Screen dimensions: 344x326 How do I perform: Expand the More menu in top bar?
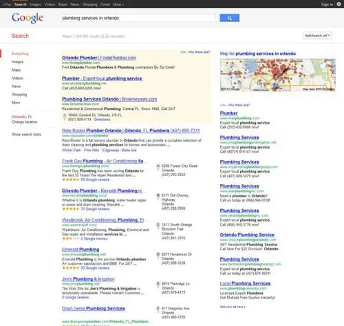click(x=118, y=4)
